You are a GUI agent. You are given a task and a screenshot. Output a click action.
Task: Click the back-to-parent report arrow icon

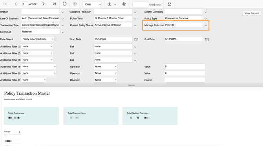click(x=75, y=4)
